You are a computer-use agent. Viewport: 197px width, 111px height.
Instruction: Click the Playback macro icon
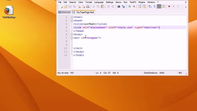(178, 6)
